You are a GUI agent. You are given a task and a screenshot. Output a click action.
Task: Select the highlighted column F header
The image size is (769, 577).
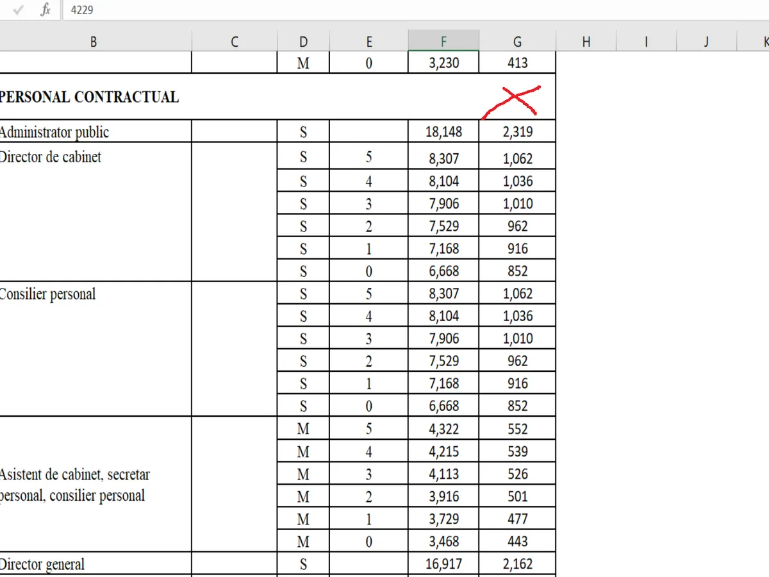[x=443, y=42]
